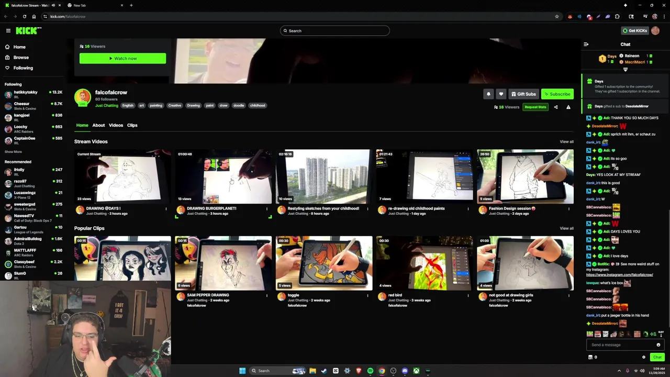Open the Instagram falcofalcrow link in chat

[619, 275]
